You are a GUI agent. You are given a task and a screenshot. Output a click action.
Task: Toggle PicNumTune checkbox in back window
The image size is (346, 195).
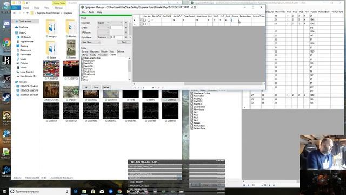pos(191,128)
